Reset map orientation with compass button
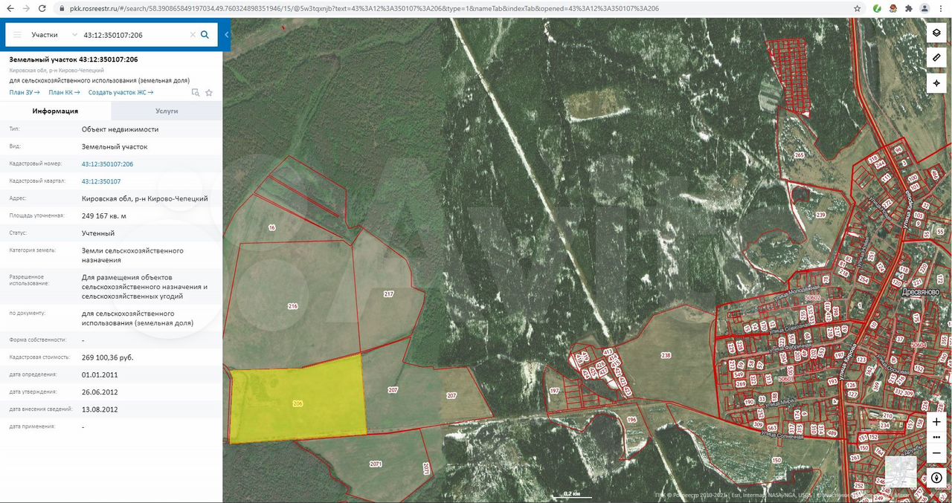 936,478
